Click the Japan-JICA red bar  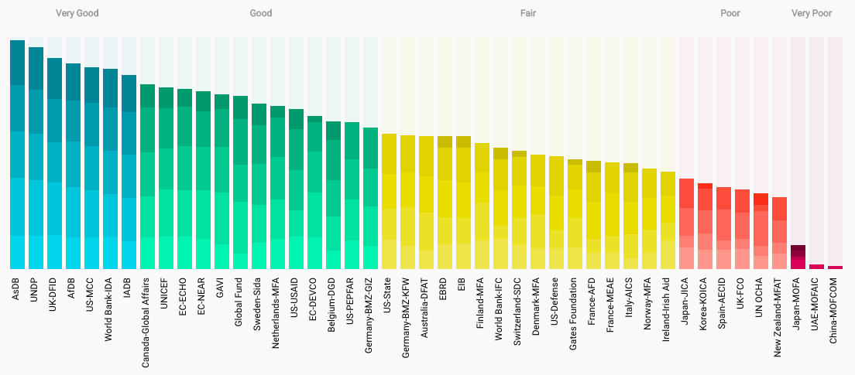click(x=686, y=223)
